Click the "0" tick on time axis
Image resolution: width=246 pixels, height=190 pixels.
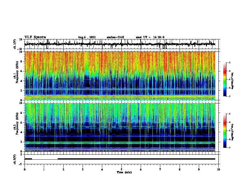pyautogui.click(x=25, y=170)
